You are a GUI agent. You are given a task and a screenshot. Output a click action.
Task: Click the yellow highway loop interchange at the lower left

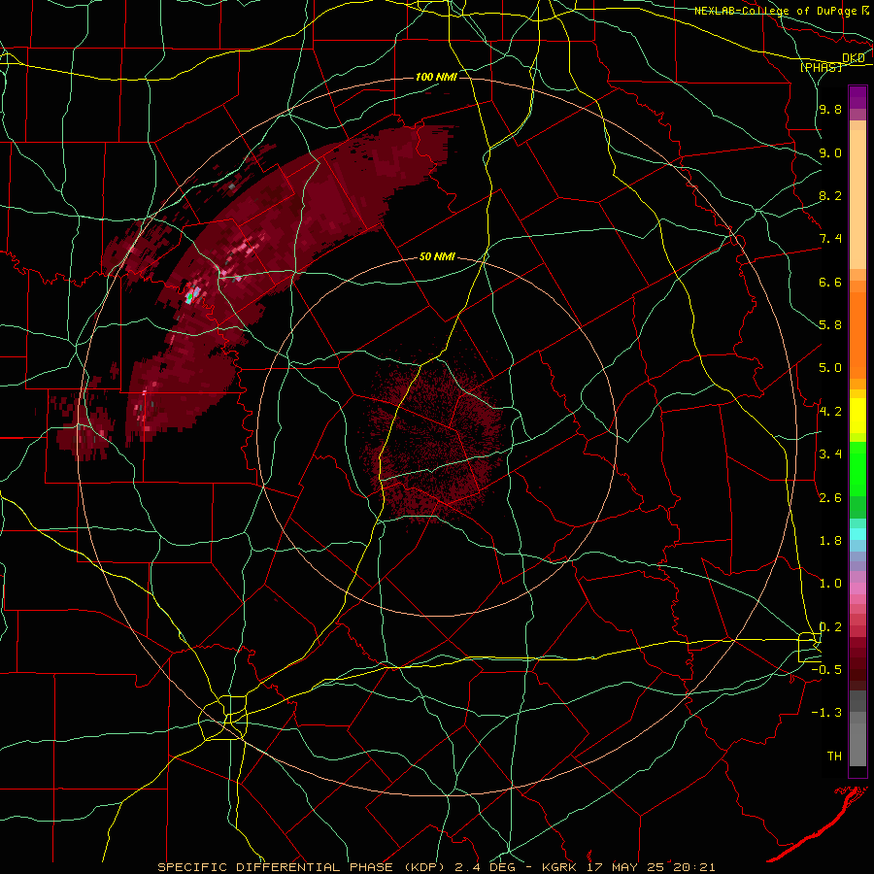click(x=224, y=718)
